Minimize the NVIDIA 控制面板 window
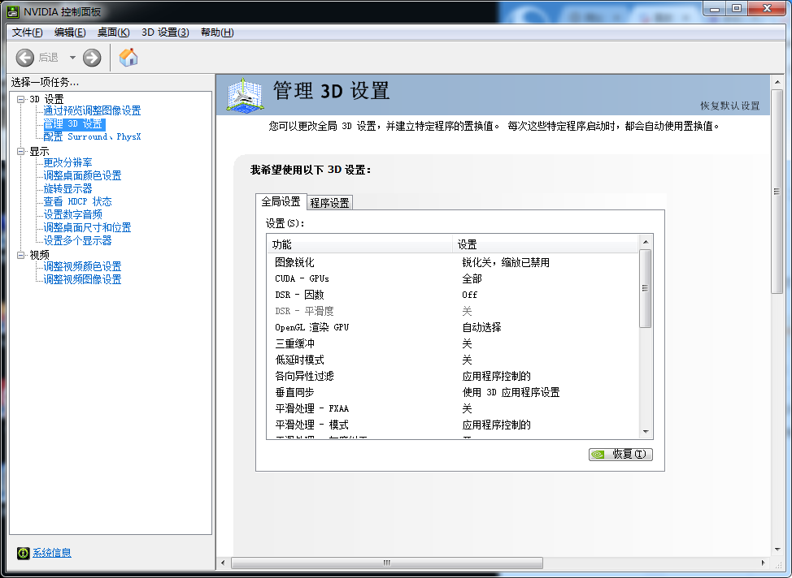792x578 pixels. tap(715, 9)
